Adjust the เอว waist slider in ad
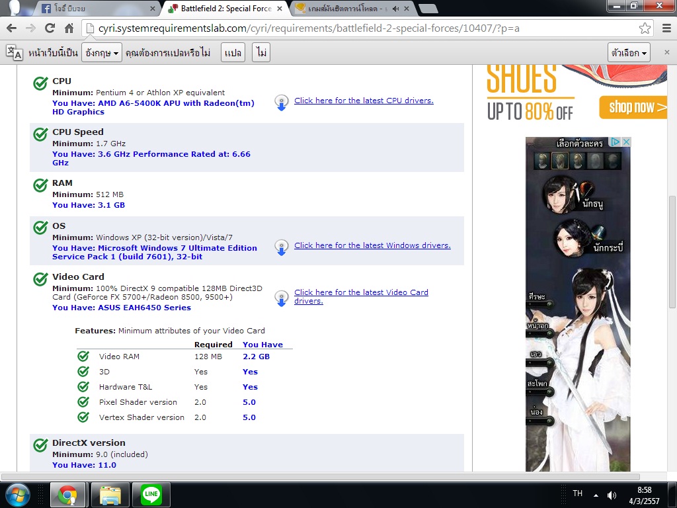The height and width of the screenshot is (508, 677). coord(539,362)
